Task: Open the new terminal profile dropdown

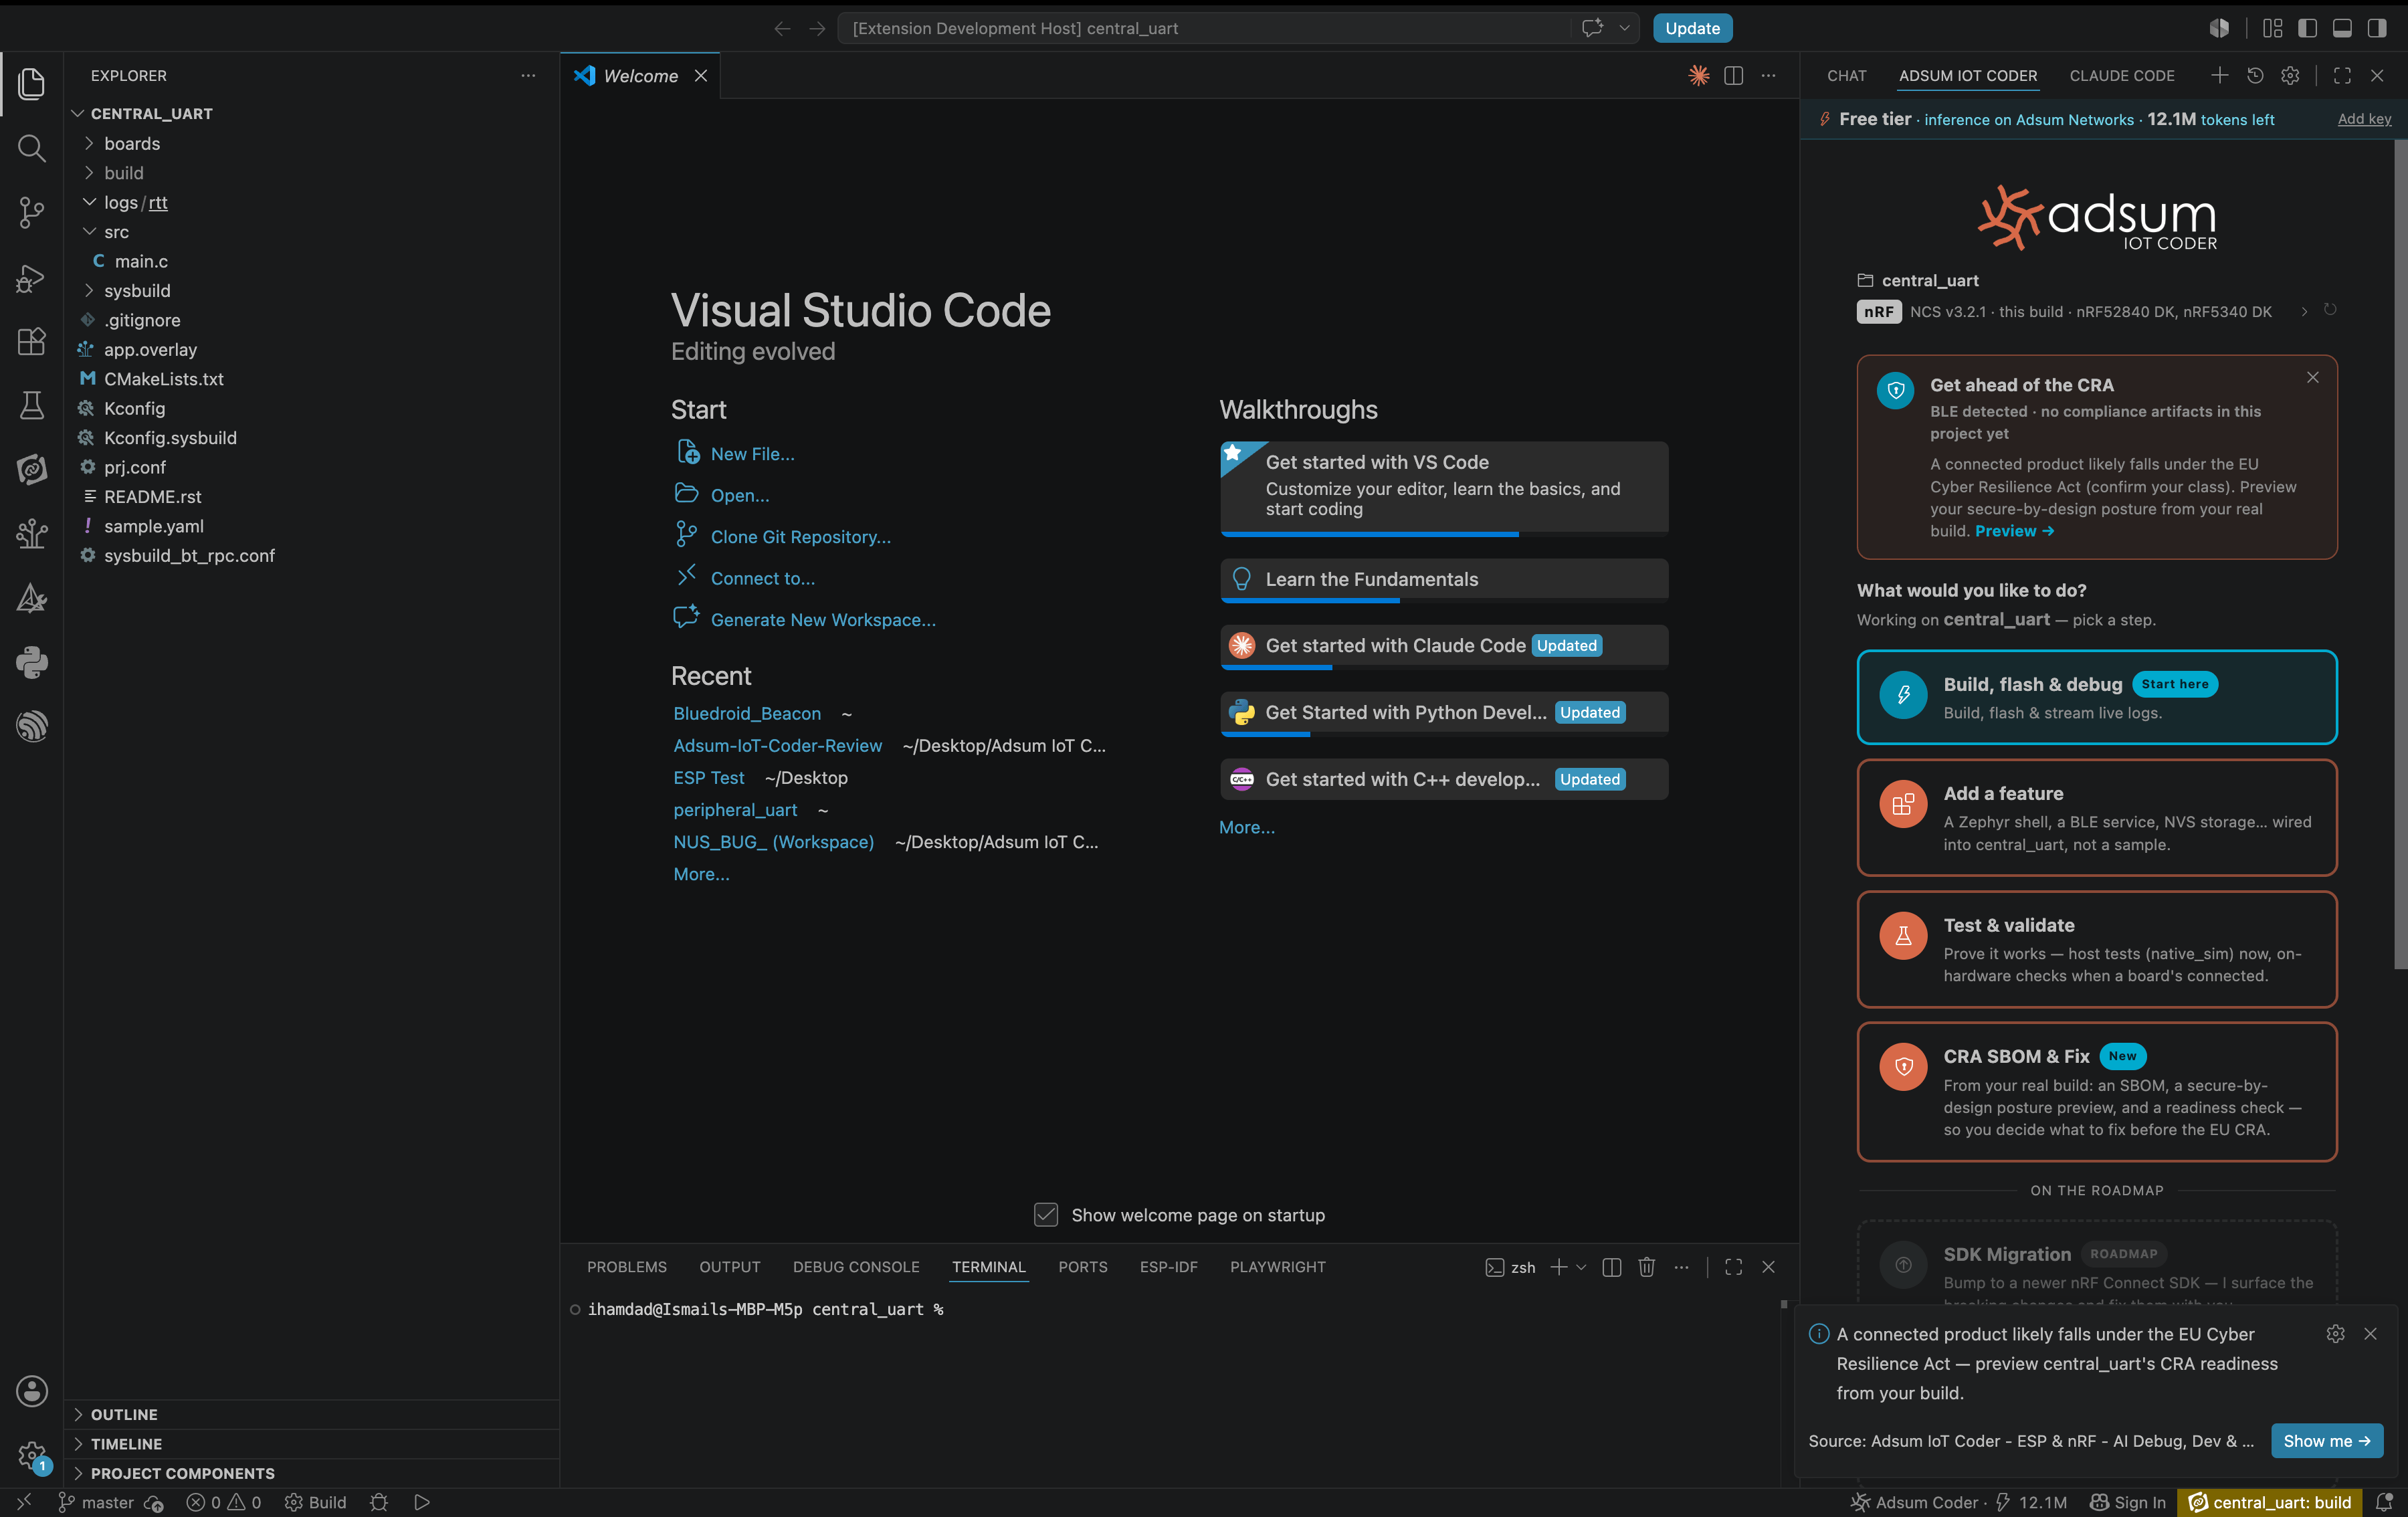Action: pos(1581,1267)
